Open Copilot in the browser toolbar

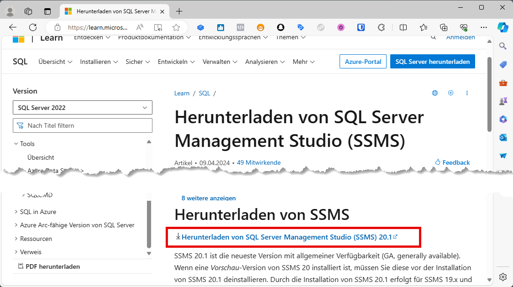coord(503,28)
